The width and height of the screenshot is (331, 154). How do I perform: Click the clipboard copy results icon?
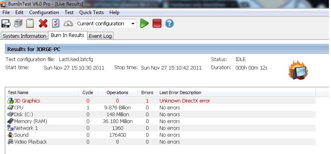pos(30,23)
